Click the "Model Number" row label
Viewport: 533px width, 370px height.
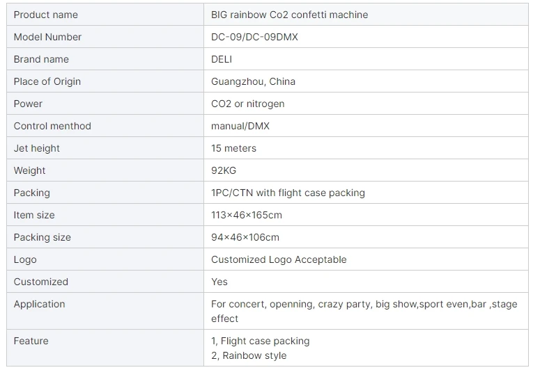47,37
